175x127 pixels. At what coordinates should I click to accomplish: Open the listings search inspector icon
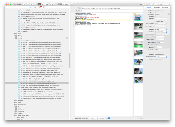35,7
